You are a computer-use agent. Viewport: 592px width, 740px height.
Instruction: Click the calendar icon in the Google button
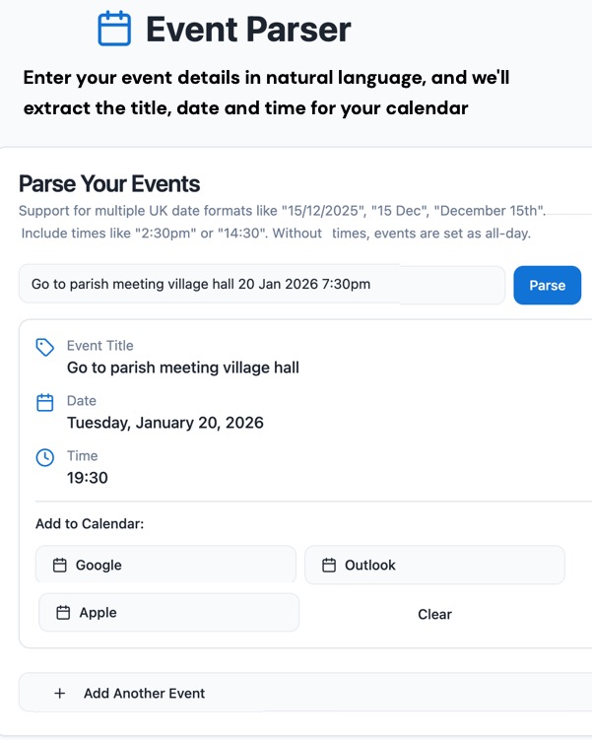point(60,566)
